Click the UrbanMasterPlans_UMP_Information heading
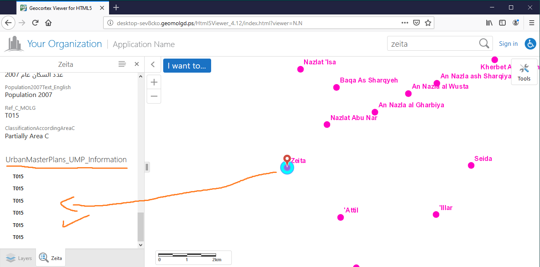 point(66,160)
